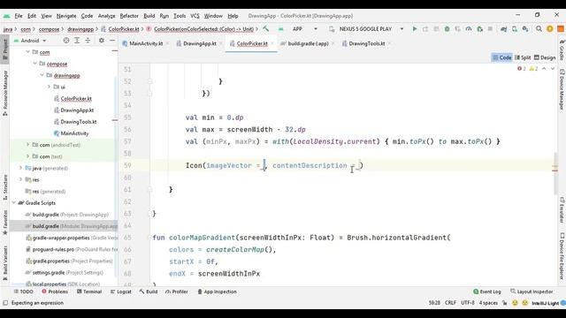The height and width of the screenshot is (318, 566).
Task: Switch editor to Split view
Action: 523,57
